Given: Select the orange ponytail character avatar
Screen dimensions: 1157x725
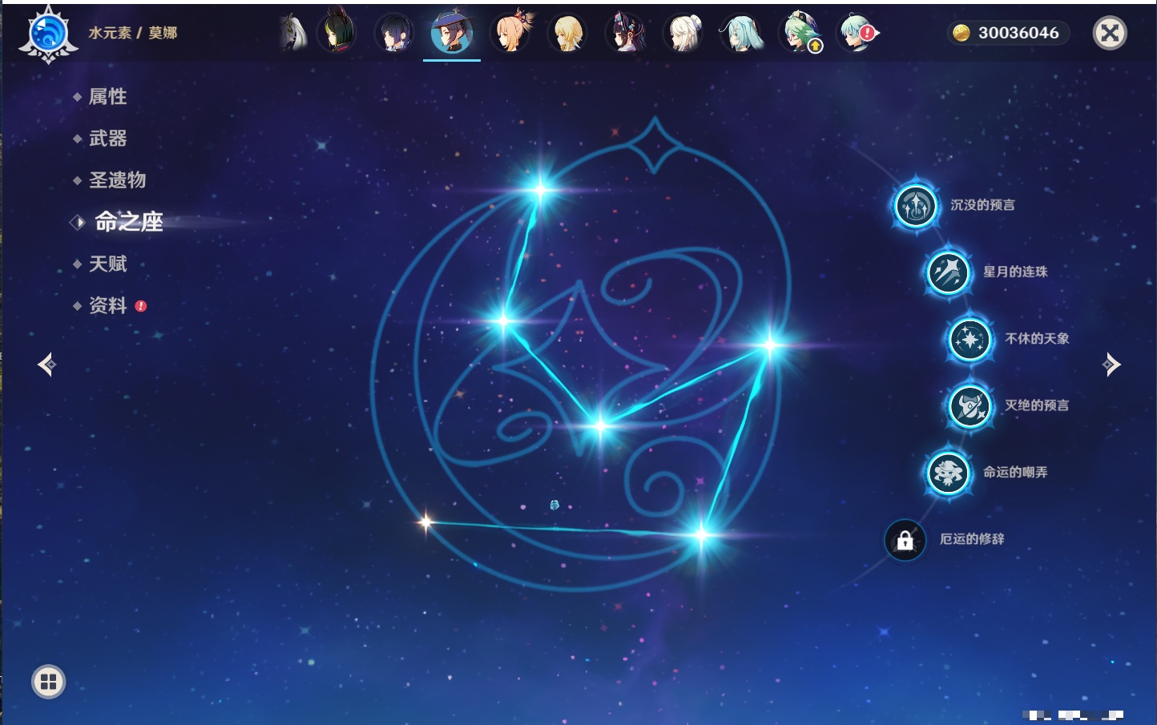Looking at the screenshot, I should pyautogui.click(x=511, y=32).
